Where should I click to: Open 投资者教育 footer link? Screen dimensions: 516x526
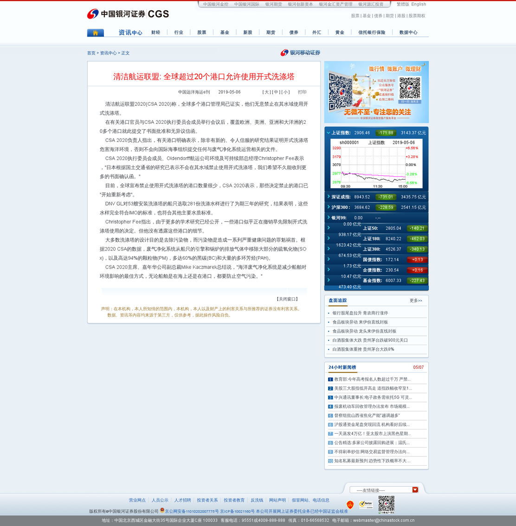[x=234, y=500]
